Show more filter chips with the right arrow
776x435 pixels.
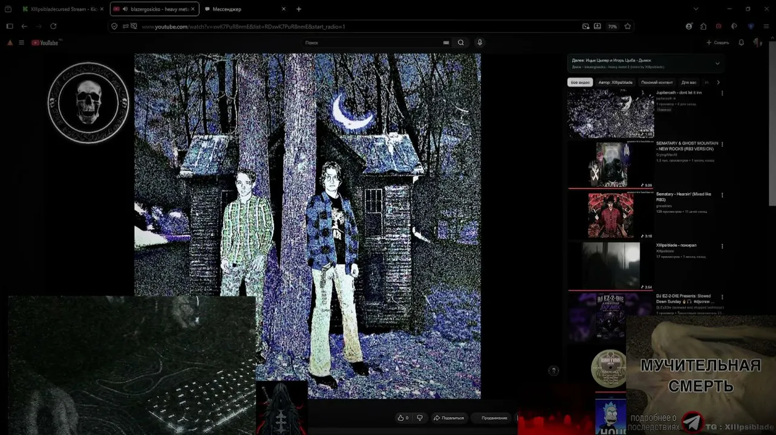click(718, 82)
